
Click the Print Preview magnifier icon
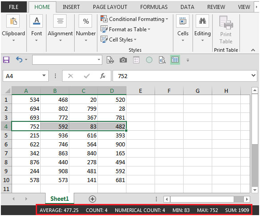(162, 60)
